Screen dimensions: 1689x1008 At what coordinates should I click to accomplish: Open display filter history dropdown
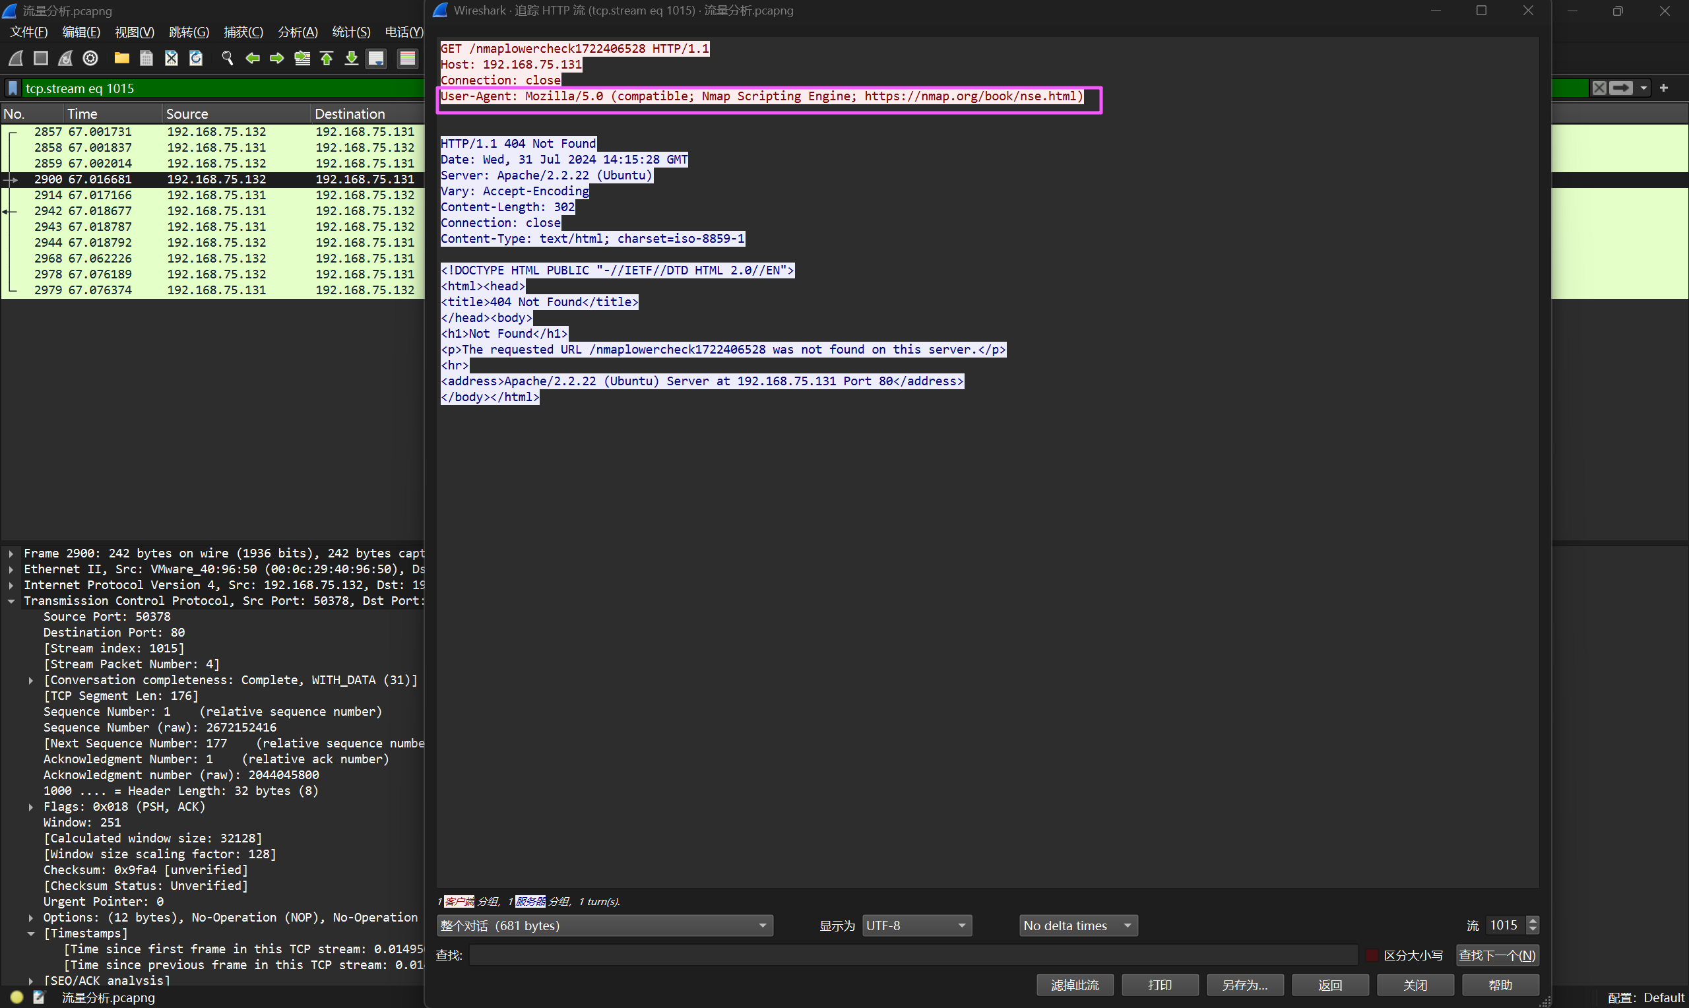point(1643,88)
